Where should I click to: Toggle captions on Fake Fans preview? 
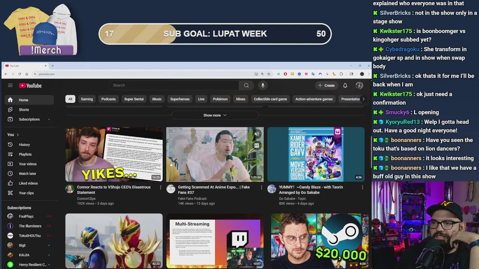click(x=257, y=145)
